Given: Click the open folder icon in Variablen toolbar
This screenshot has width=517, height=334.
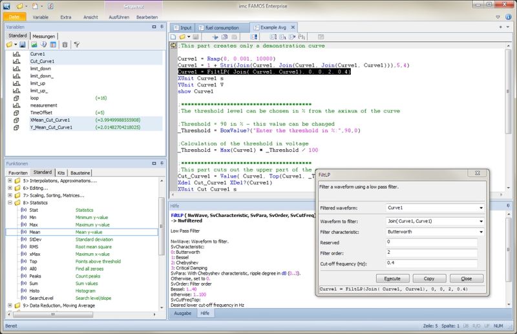Looking at the screenshot, I should (x=9, y=45).
